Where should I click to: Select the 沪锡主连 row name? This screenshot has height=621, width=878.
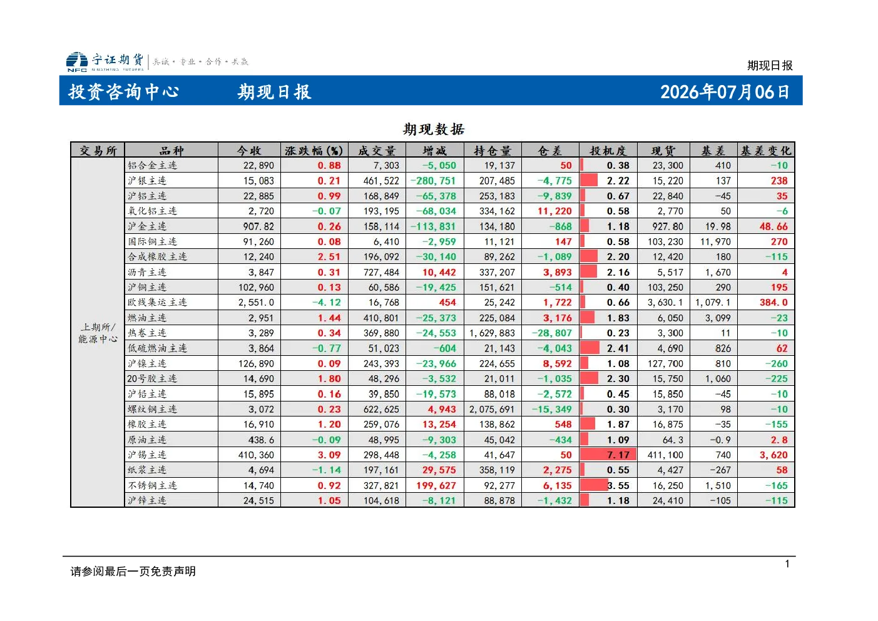click(x=147, y=455)
